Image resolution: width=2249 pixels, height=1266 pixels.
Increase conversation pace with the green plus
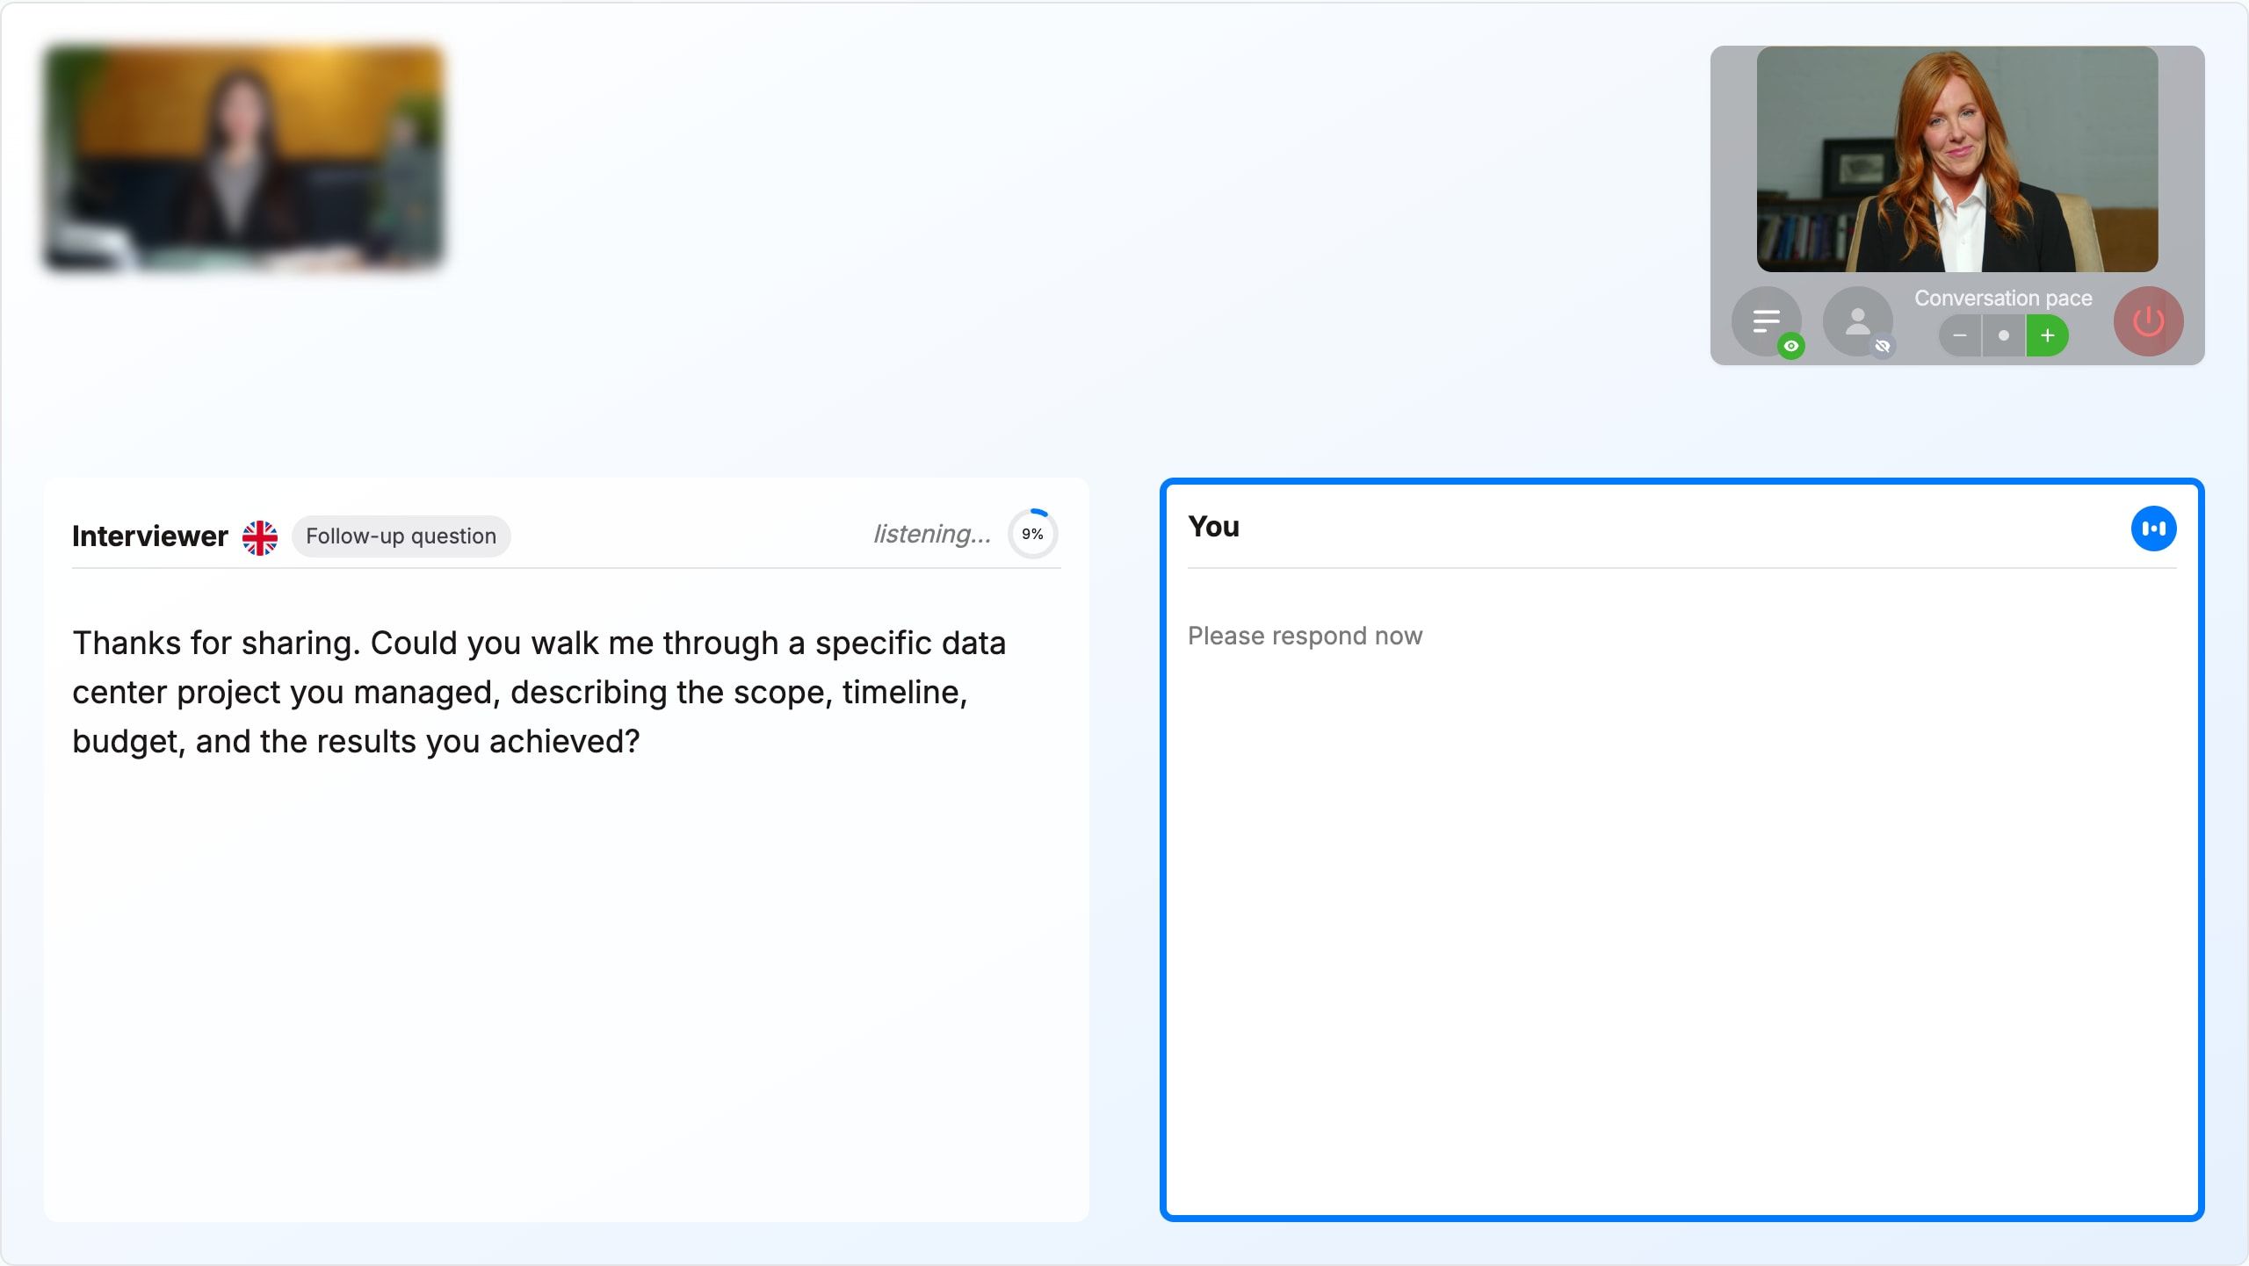pyautogui.click(x=2047, y=336)
